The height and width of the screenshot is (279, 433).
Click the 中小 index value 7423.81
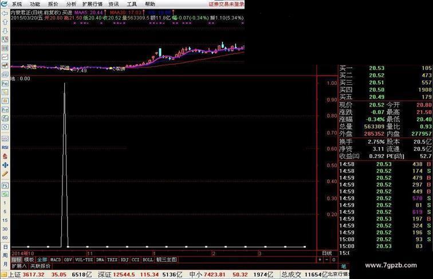pyautogui.click(x=215, y=274)
